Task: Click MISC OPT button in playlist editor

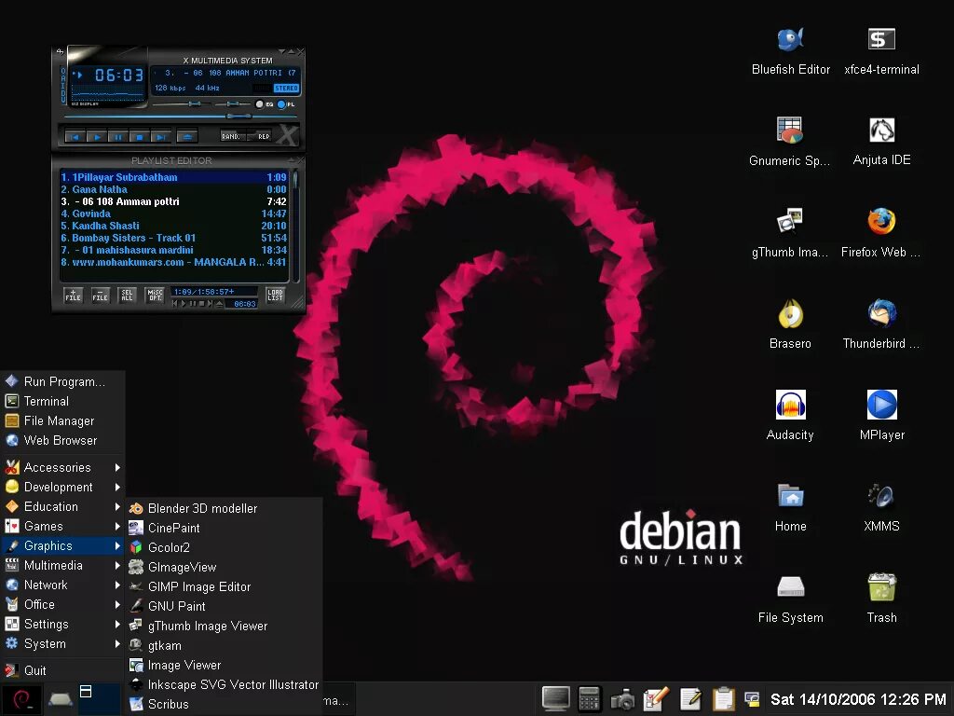Action: [x=155, y=296]
